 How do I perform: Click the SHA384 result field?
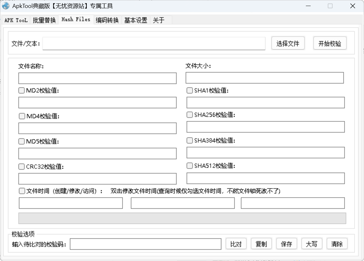(x=266, y=153)
